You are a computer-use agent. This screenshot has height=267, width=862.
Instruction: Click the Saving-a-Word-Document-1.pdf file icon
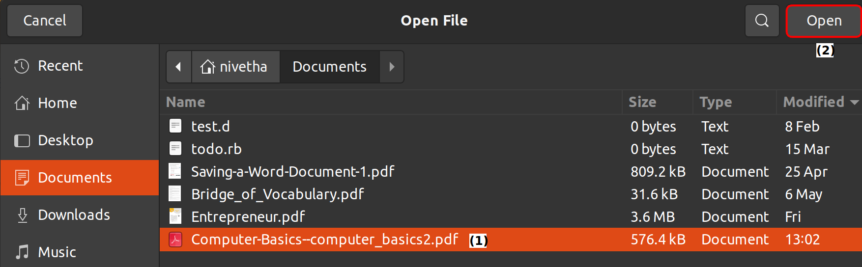(x=175, y=171)
